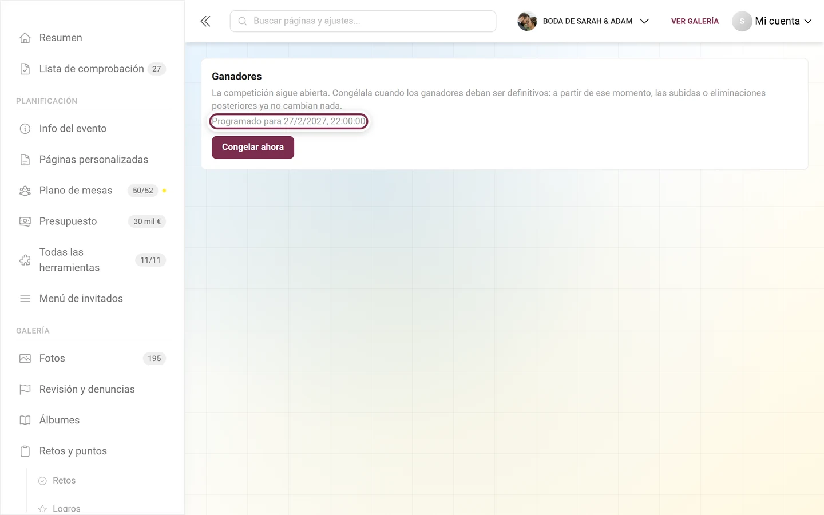
Task: Collapse sidebar with double chevron icon
Action: click(205, 21)
